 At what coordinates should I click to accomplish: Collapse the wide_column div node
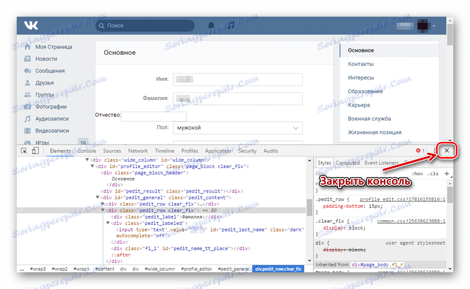pos(87,160)
